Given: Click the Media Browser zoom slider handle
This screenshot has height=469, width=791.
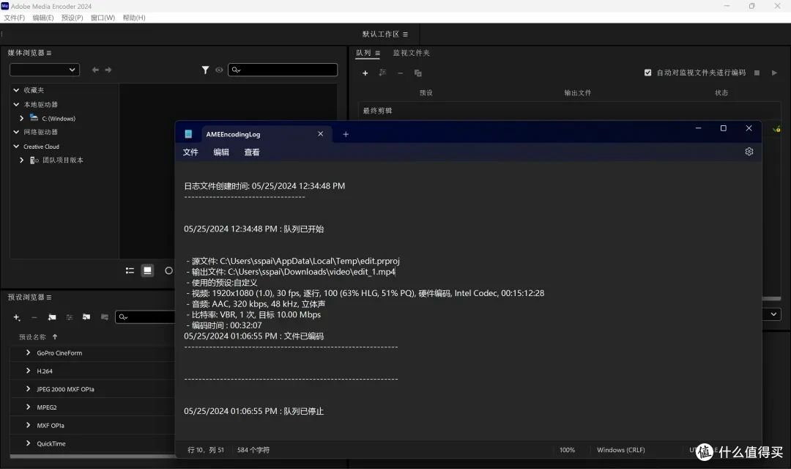Looking at the screenshot, I should pos(168,270).
